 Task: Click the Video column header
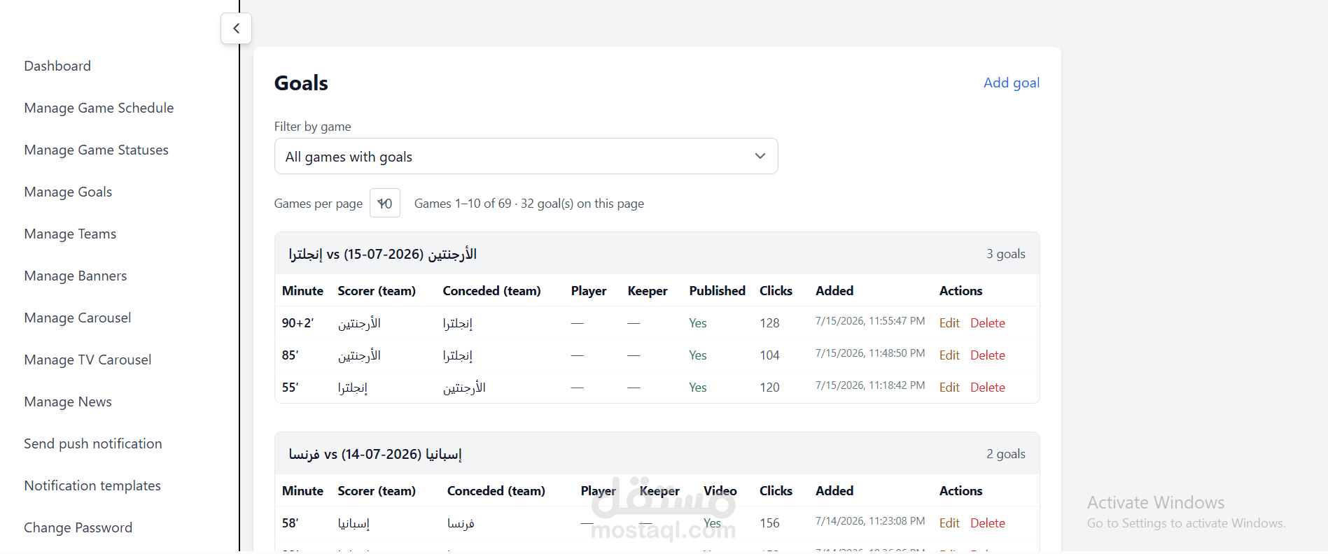pos(720,491)
